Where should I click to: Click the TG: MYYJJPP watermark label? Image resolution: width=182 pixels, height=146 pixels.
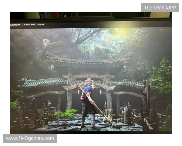160,8
